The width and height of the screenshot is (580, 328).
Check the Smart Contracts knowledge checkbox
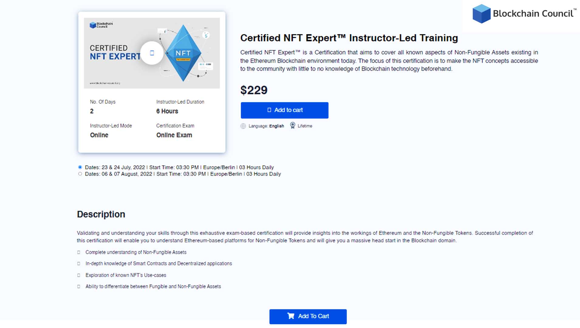79,263
